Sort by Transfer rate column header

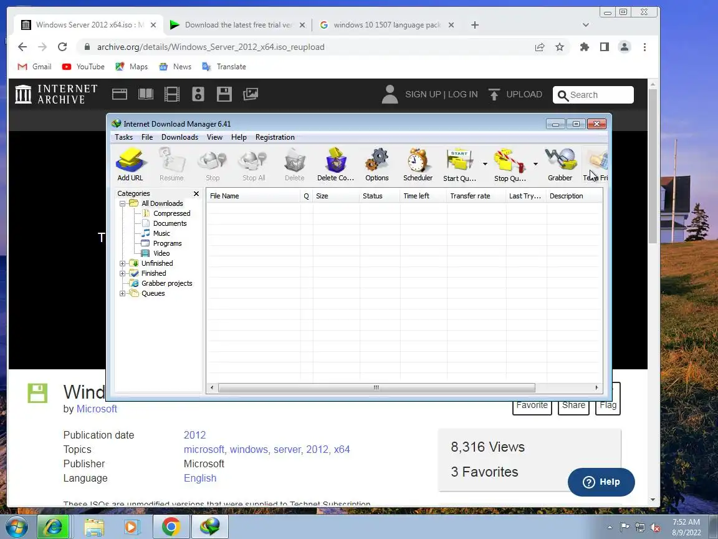(476, 196)
